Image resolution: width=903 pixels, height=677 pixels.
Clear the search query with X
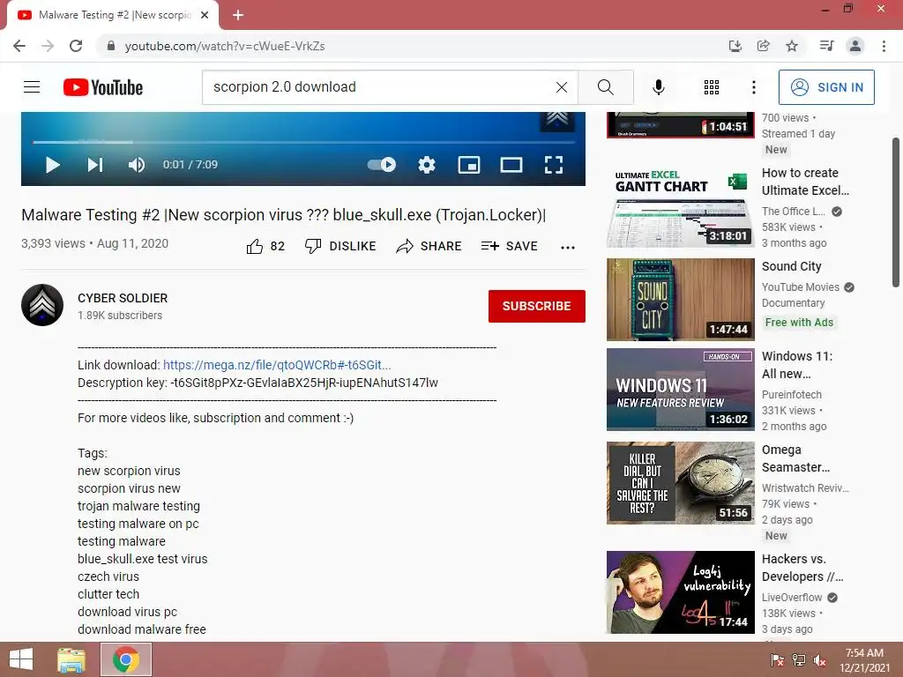[562, 87]
